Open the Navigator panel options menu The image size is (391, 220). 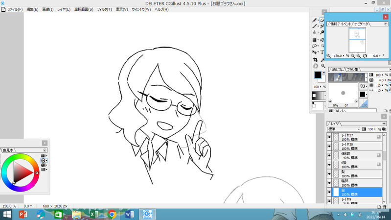point(386,24)
